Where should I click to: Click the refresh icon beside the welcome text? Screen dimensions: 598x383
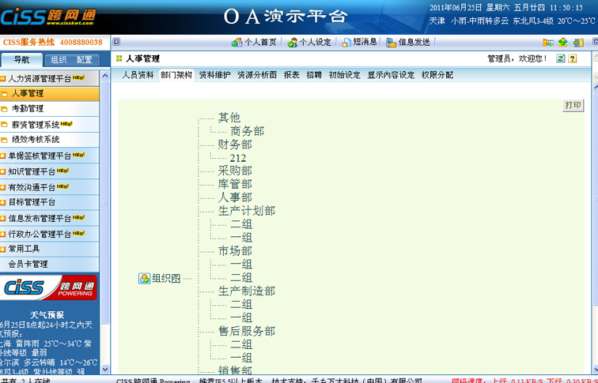pyautogui.click(x=561, y=58)
